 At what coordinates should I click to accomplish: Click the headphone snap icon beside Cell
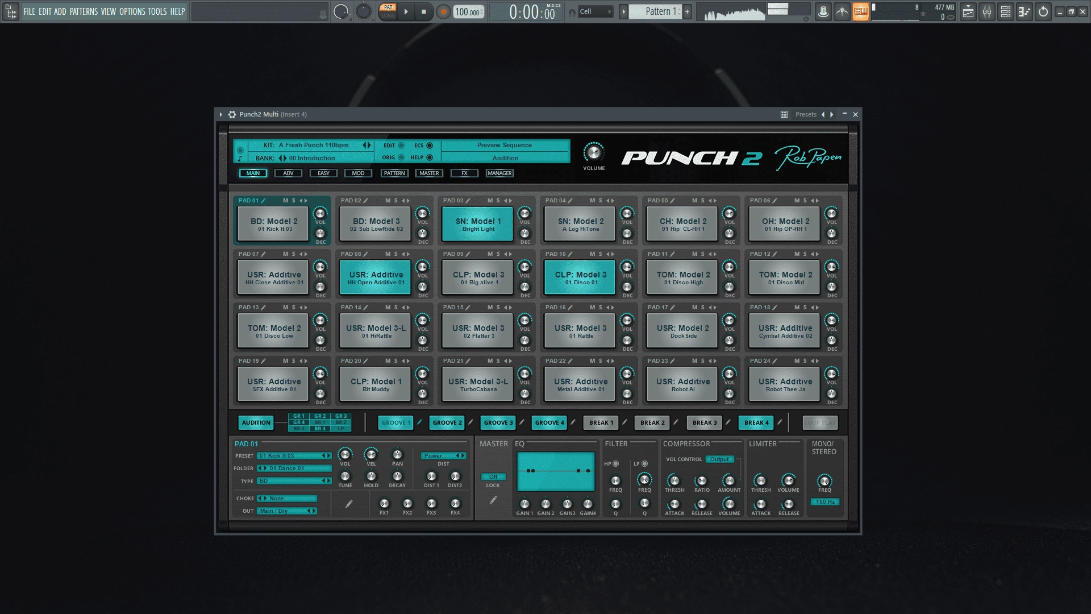(x=572, y=11)
